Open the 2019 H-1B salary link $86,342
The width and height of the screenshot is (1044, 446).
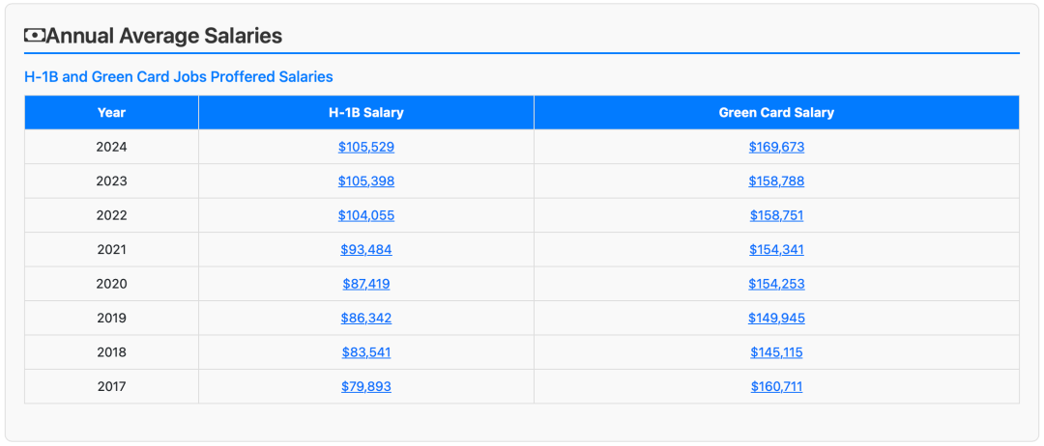pos(366,319)
